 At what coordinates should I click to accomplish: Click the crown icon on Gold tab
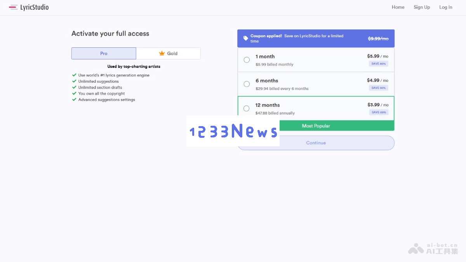pyautogui.click(x=162, y=54)
